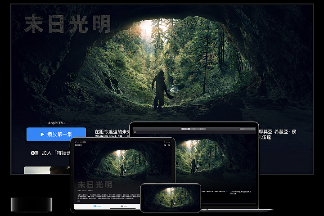Select the first segmented tab in MacBook toolbar
The image size is (324, 216).
185,129
